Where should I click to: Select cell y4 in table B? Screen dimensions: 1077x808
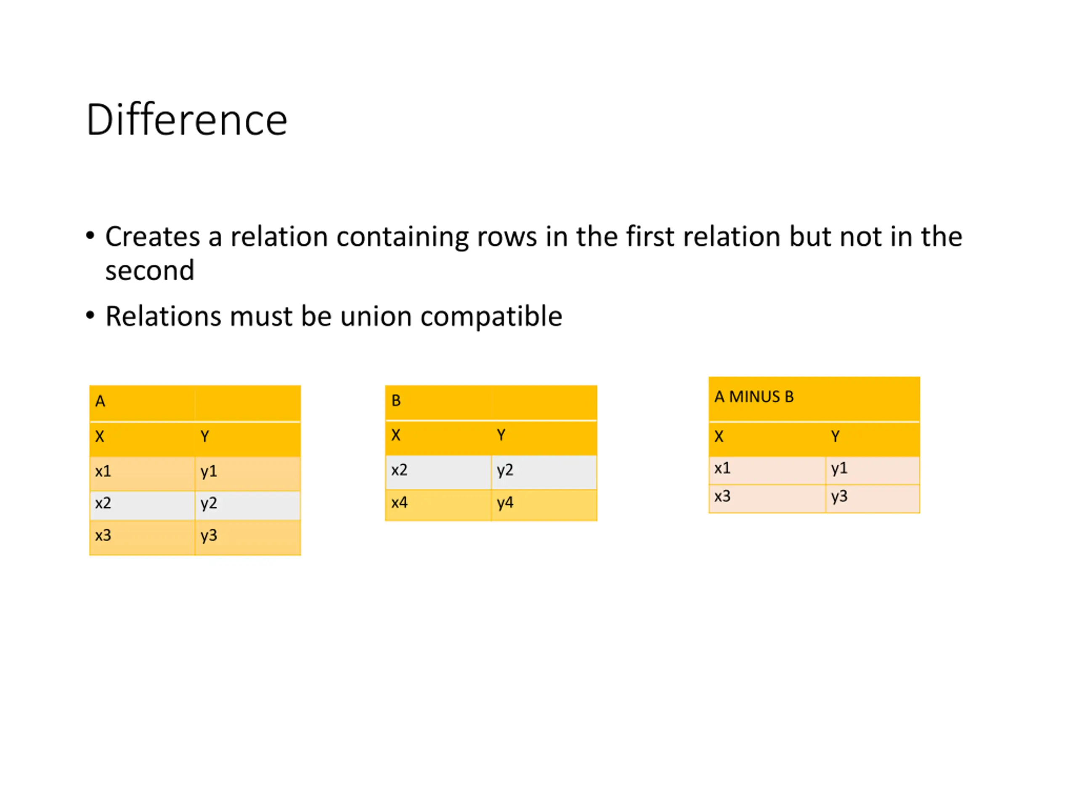(x=544, y=505)
